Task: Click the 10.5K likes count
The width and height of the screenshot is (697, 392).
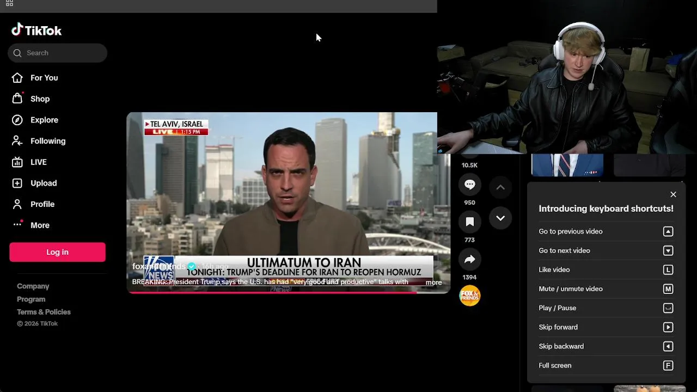Action: (469, 165)
